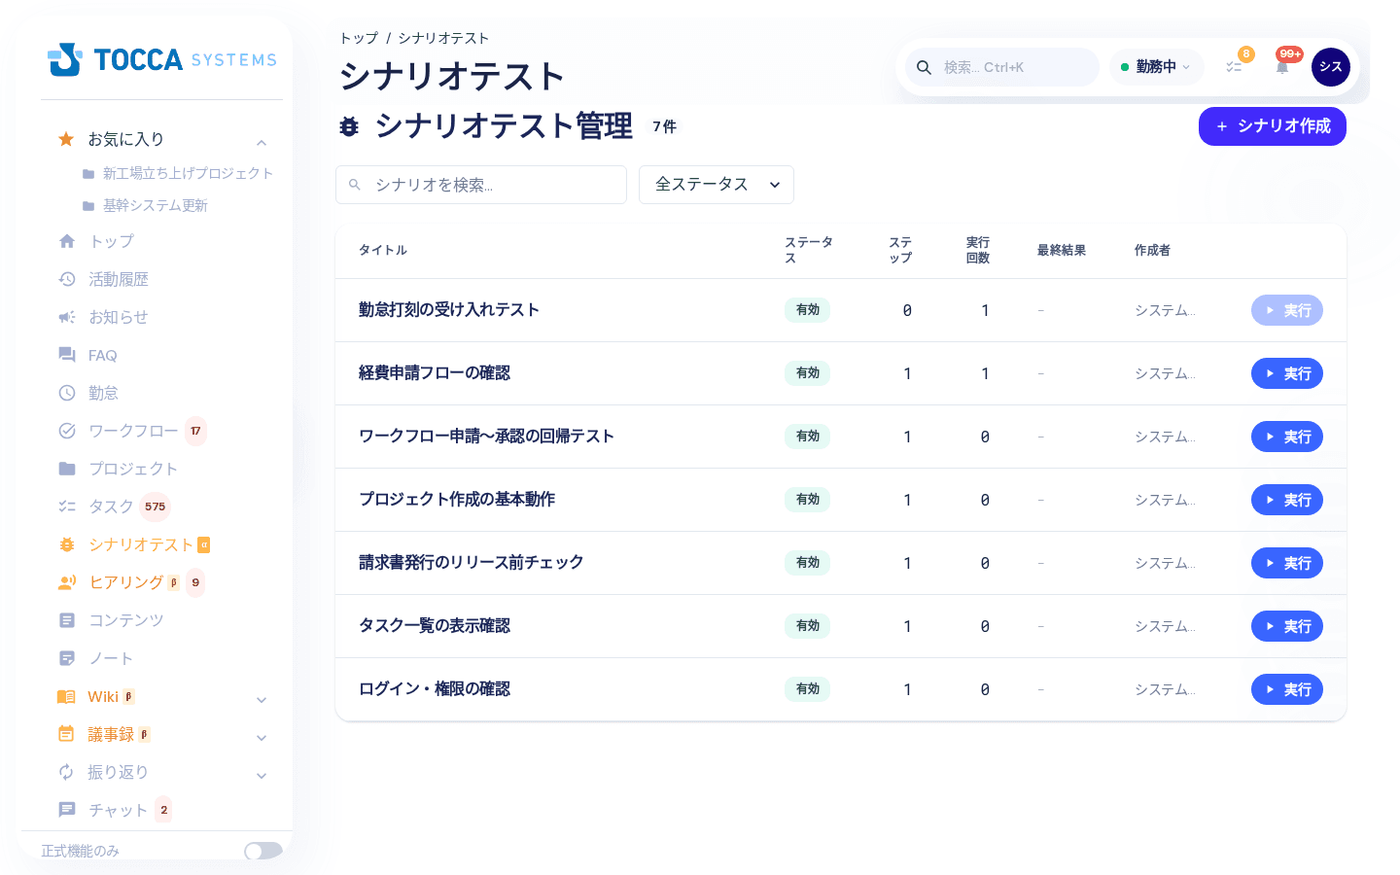The height and width of the screenshot is (875, 1400).
Task: Open プロジェクト in the sidebar
Action: coord(133,469)
